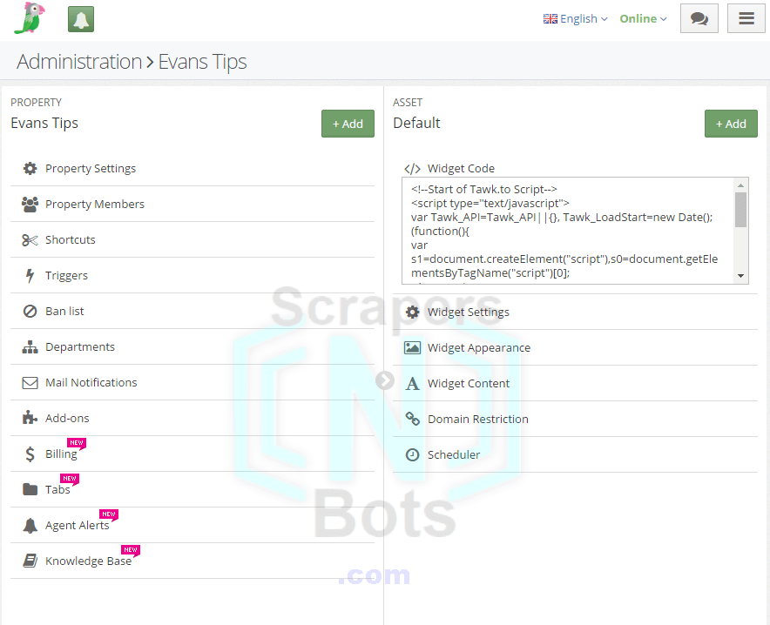Open Property Settings using the gear icon
The width and height of the screenshot is (770, 625).
tap(28, 168)
